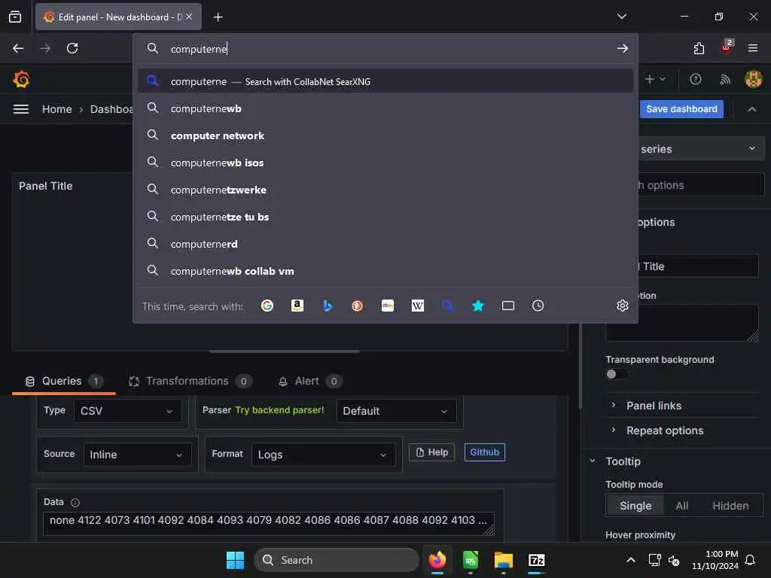Click the Windows taskbar Search box
The width and height of the screenshot is (771, 578).
tap(337, 560)
